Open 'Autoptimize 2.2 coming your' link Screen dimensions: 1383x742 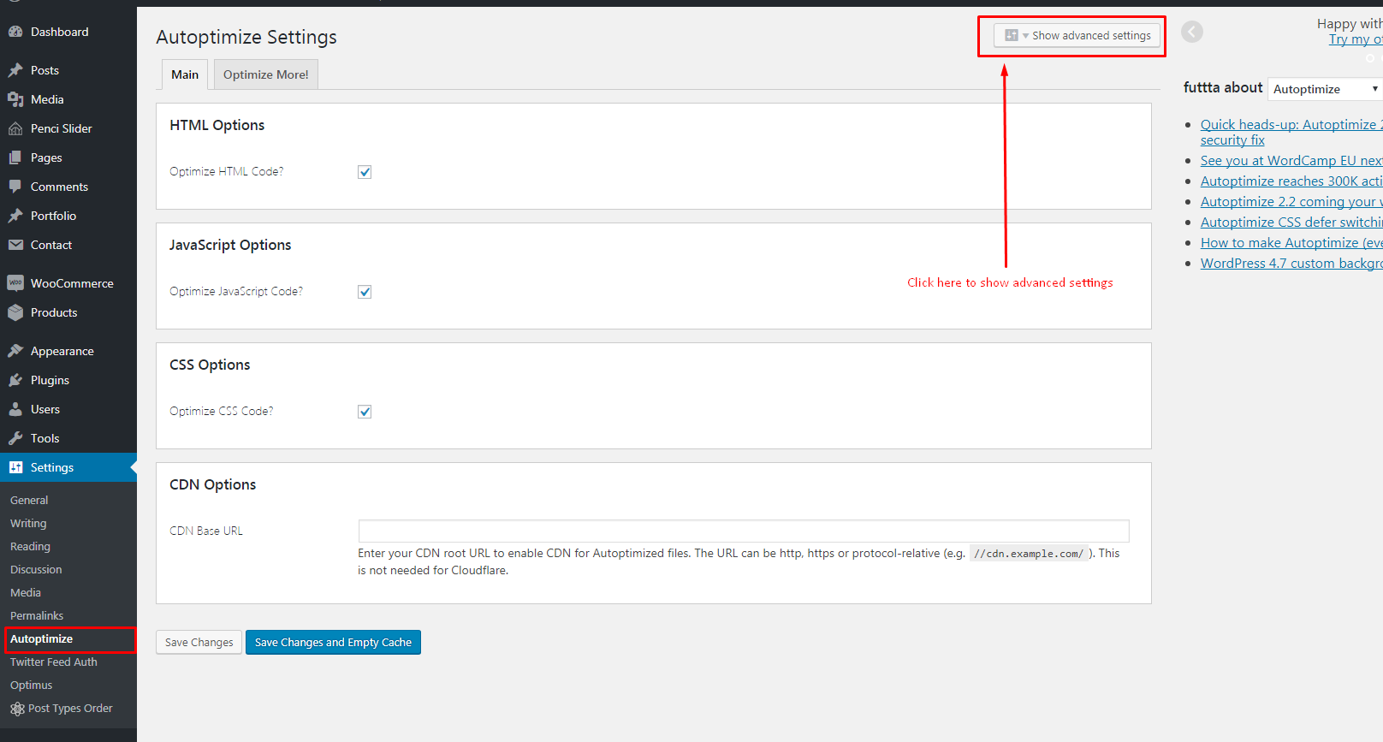[1291, 201]
